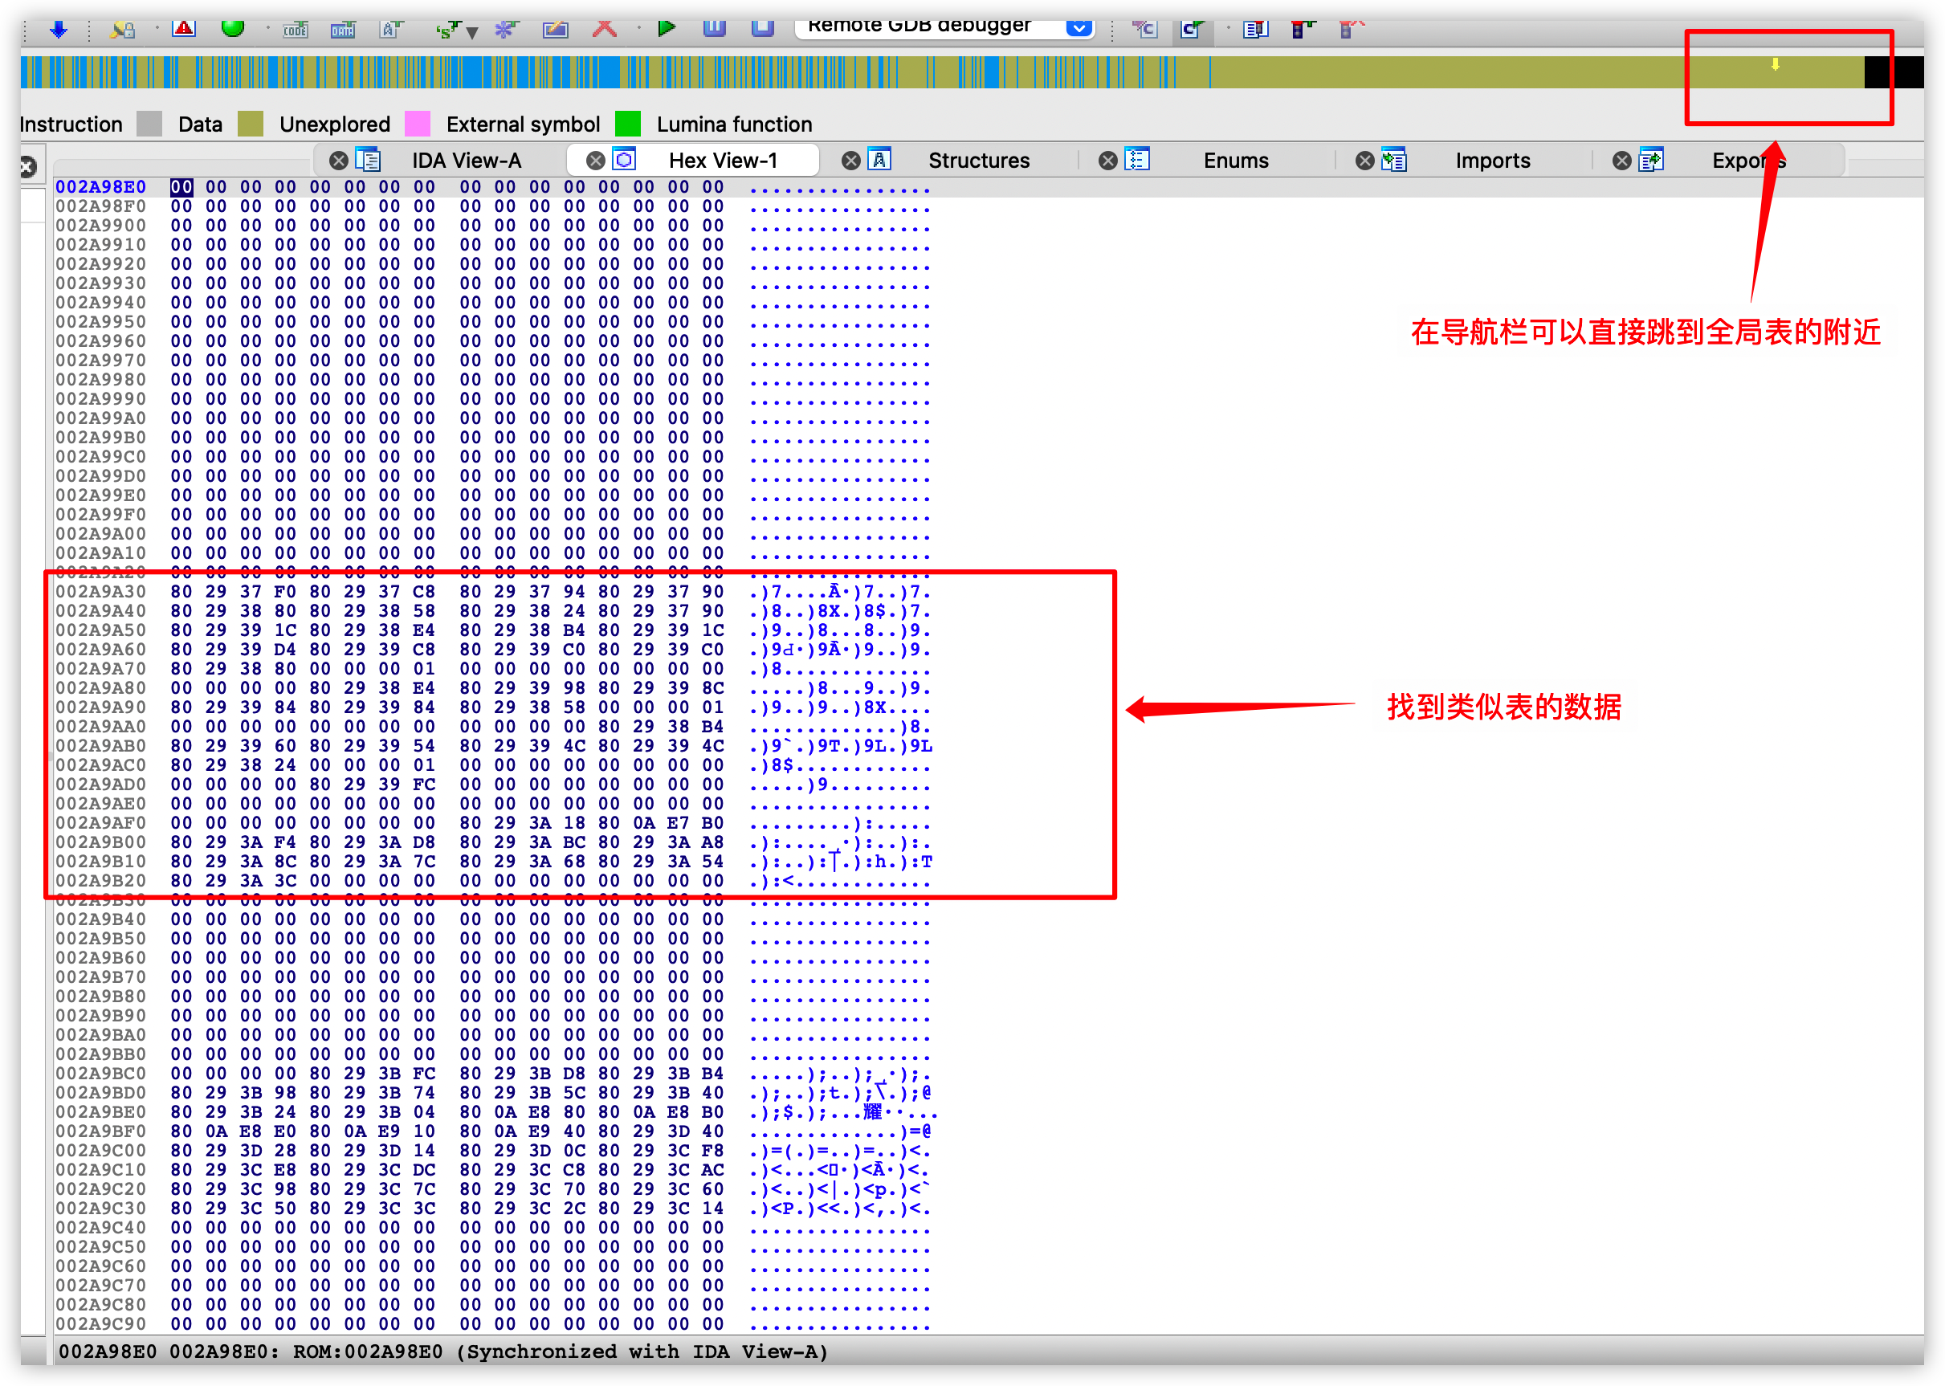Viewport: 1945px width, 1386px height.
Task: Start process with green play button
Action: point(667,28)
